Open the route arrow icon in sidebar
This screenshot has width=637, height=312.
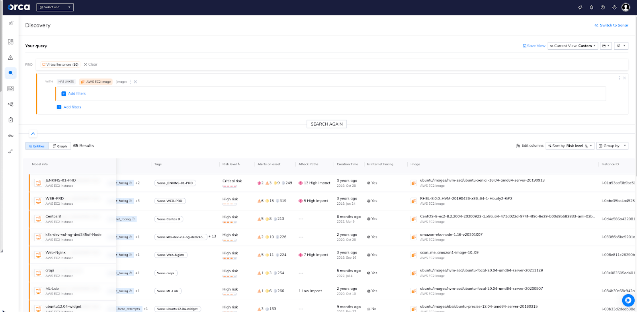[11, 151]
